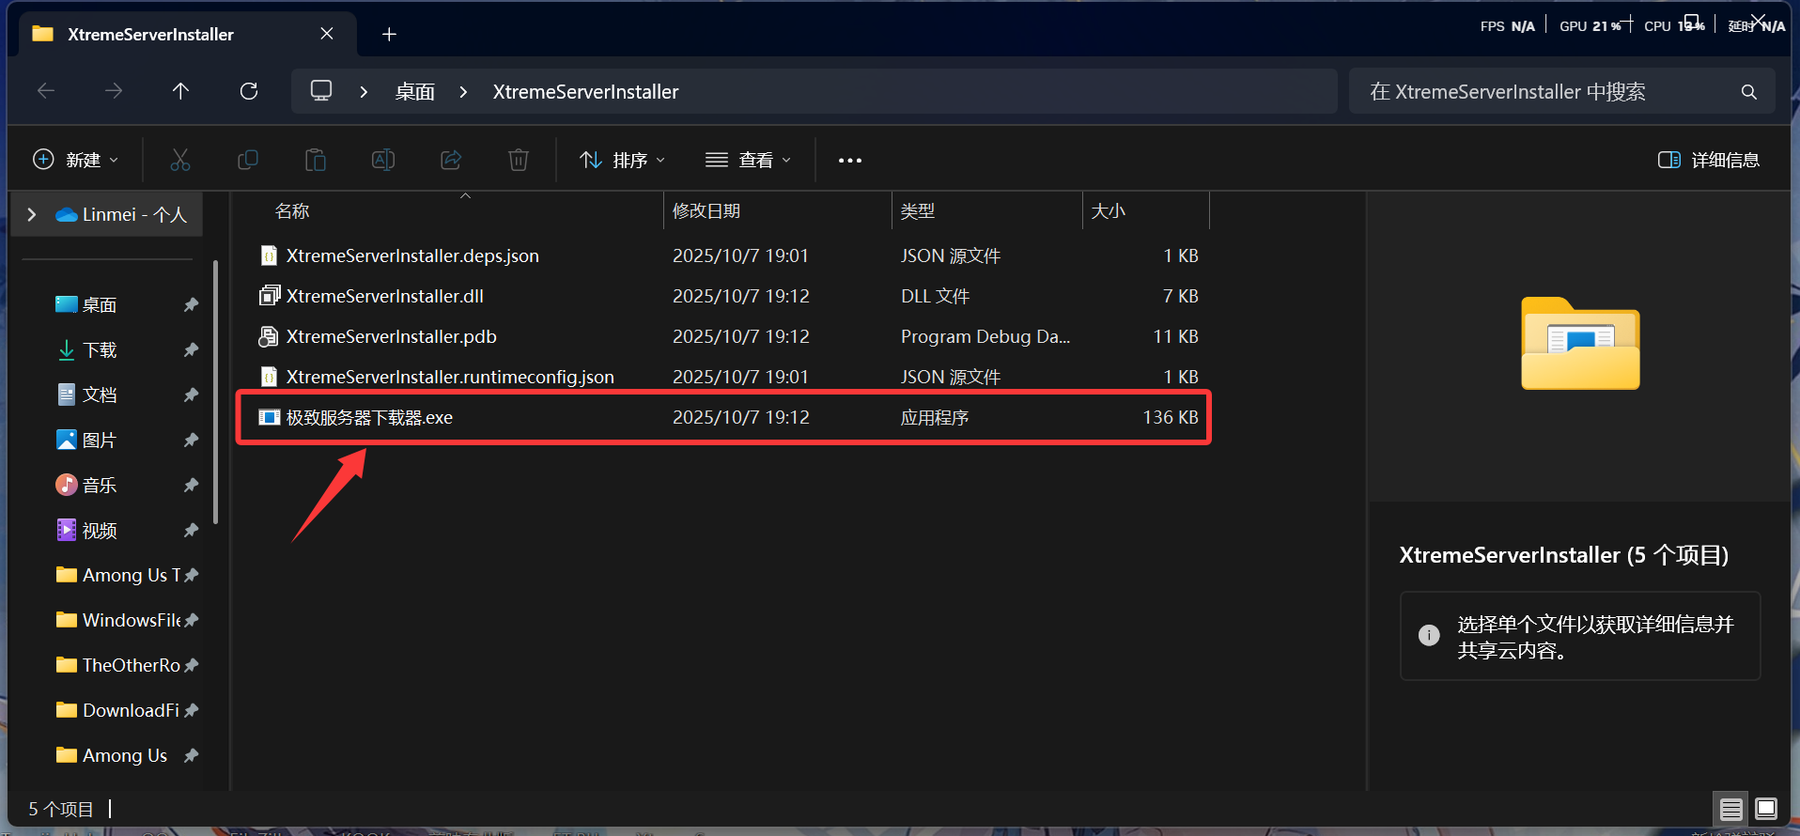Refresh the current folder view
Image resolution: width=1800 pixels, height=836 pixels.
click(x=249, y=91)
